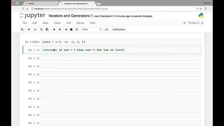Open a new browser tab

click(99, 4)
